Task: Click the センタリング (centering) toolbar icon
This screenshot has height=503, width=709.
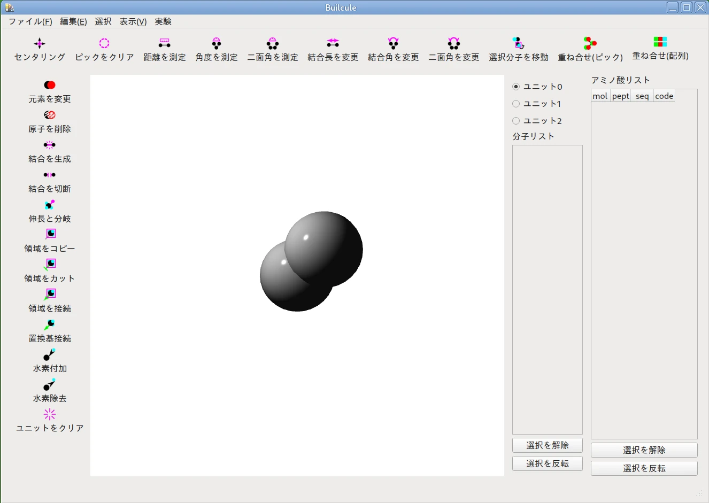Action: [x=39, y=48]
